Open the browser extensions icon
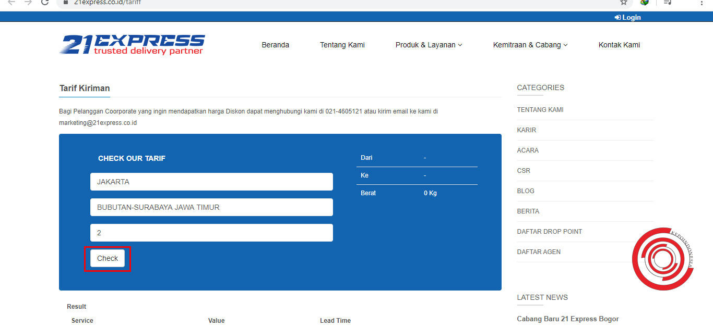Viewport: 713px width, 328px height. [x=645, y=3]
